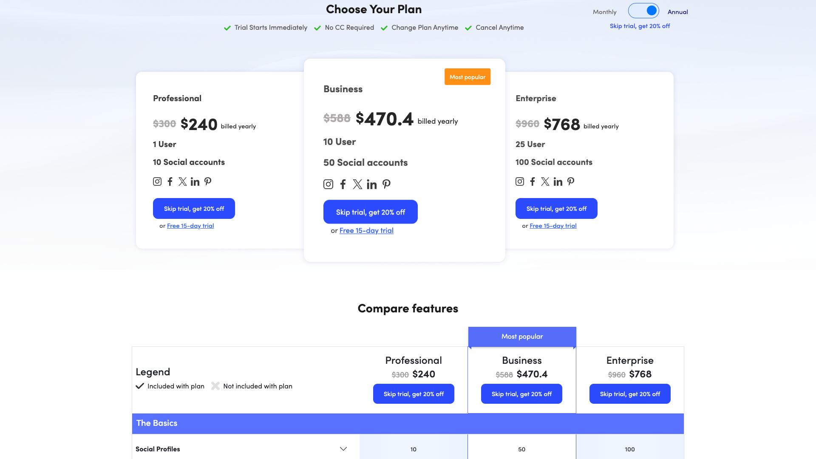
Task: Select the Pinterest icon under Professional plan
Action: [208, 181]
